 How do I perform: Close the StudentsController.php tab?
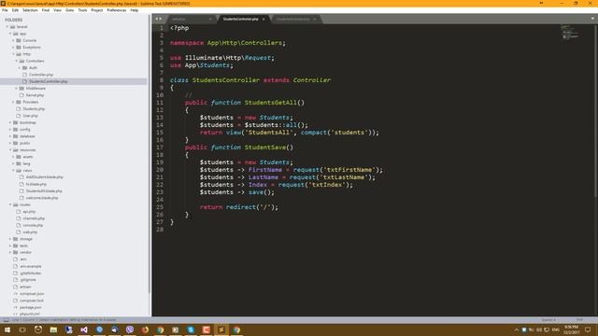(263, 19)
